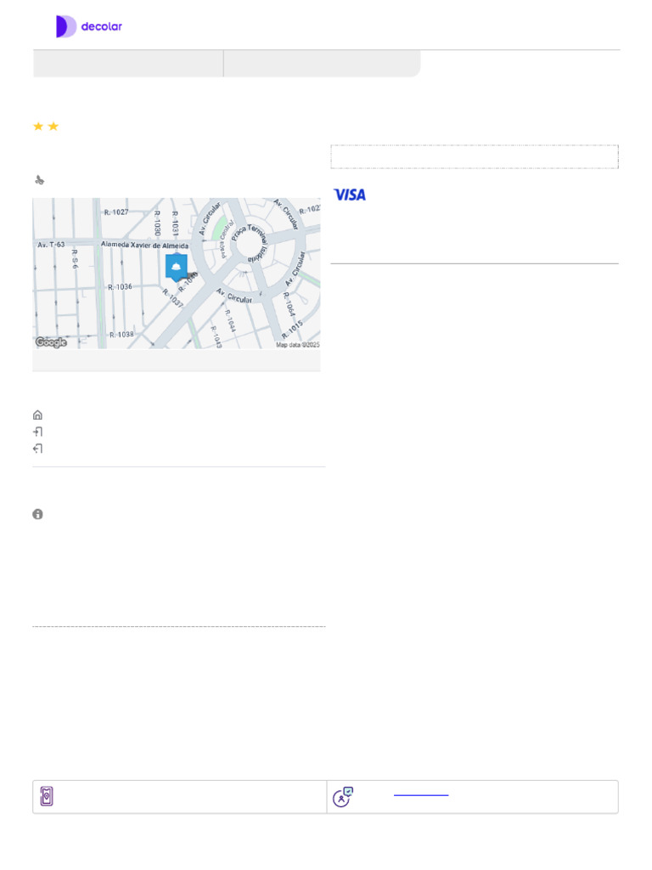Image resolution: width=652 pixels, height=870 pixels.
Task: Click the check-in door arrow icon
Action: (37, 432)
